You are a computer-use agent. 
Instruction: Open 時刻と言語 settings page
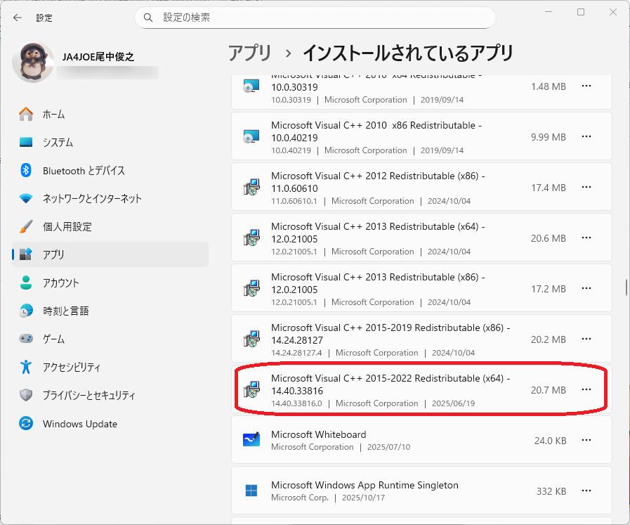[110, 311]
